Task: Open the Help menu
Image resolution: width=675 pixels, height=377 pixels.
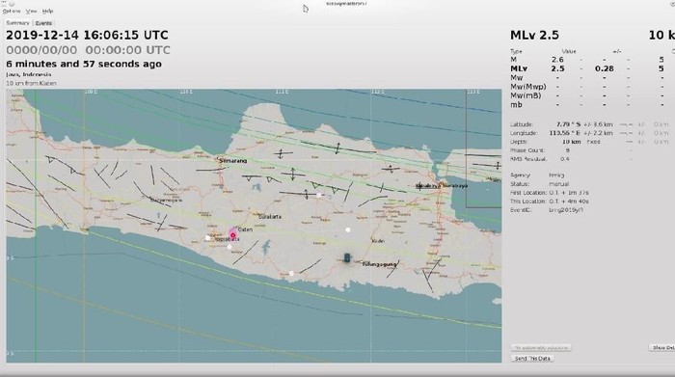Action: (x=48, y=12)
